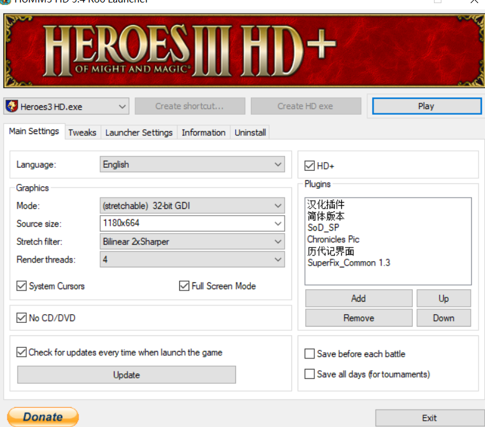Click the Exit button
The width and height of the screenshot is (485, 427).
(x=430, y=418)
